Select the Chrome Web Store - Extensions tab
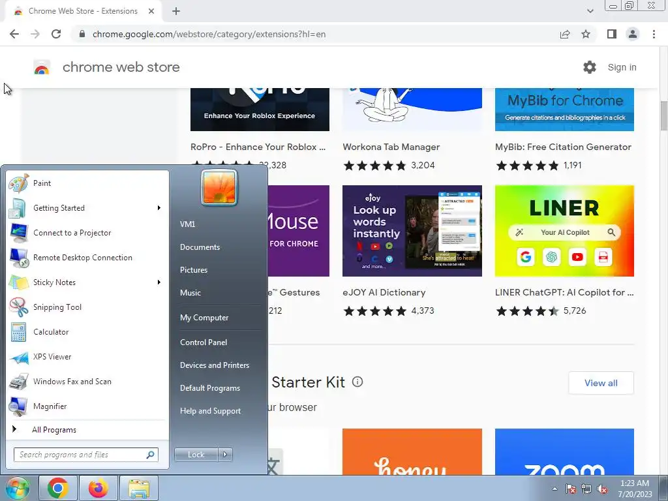Screen dimensions: 668x501 click(x=83, y=11)
